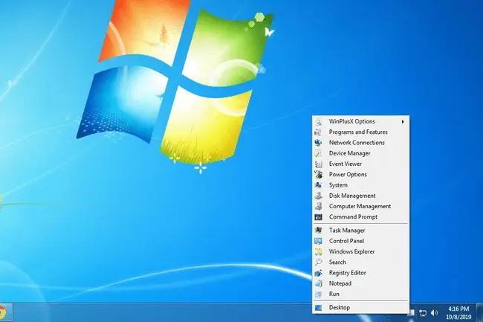Image resolution: width=483 pixels, height=322 pixels.
Task: Click the Command Prompt black icon
Action: point(319,217)
